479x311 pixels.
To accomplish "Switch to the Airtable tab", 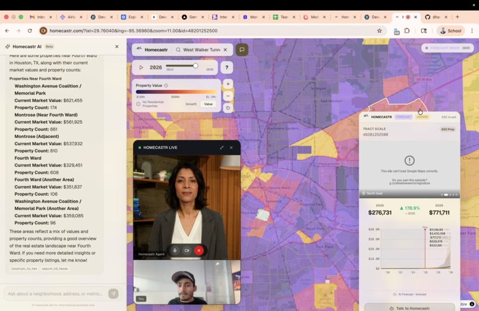I will pyautogui.click(x=71, y=17).
